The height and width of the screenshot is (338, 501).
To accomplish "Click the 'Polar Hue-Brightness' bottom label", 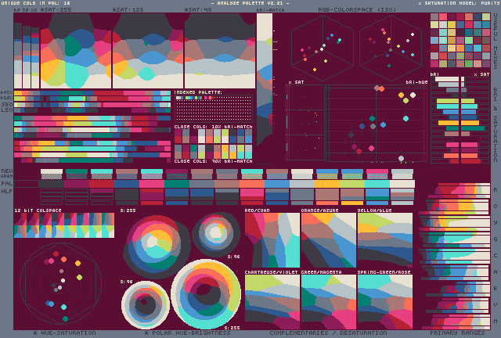I will pyautogui.click(x=188, y=333).
